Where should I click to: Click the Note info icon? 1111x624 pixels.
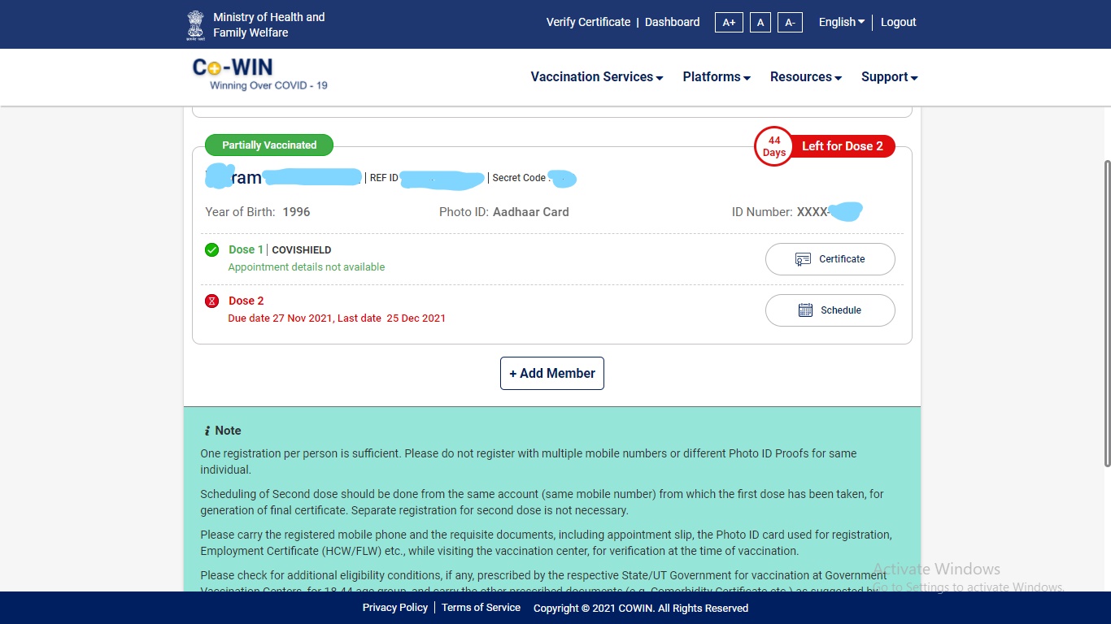tap(207, 431)
